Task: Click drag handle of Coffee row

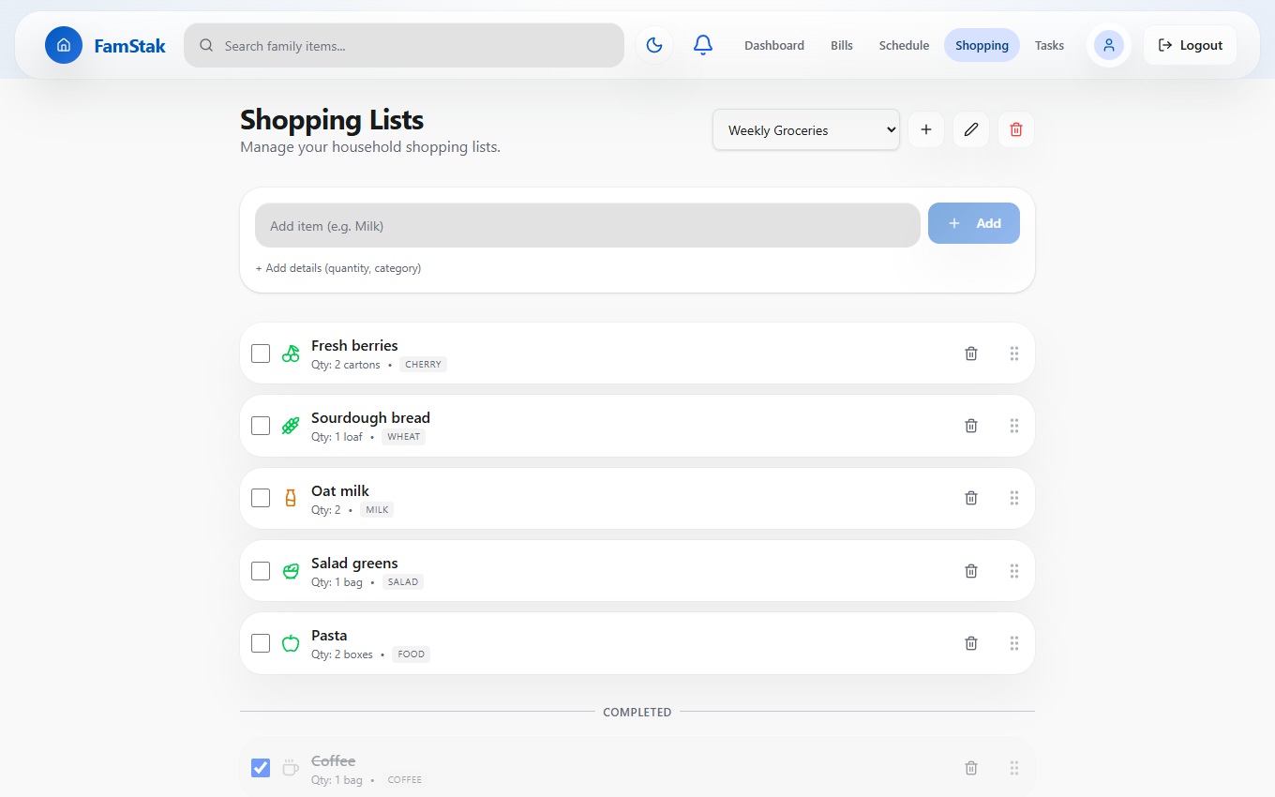Action: [1014, 768]
